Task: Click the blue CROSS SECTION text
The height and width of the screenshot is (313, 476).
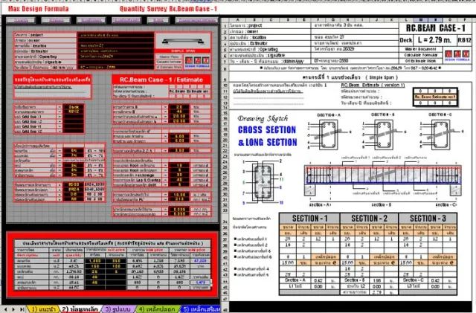Action: pos(267,130)
